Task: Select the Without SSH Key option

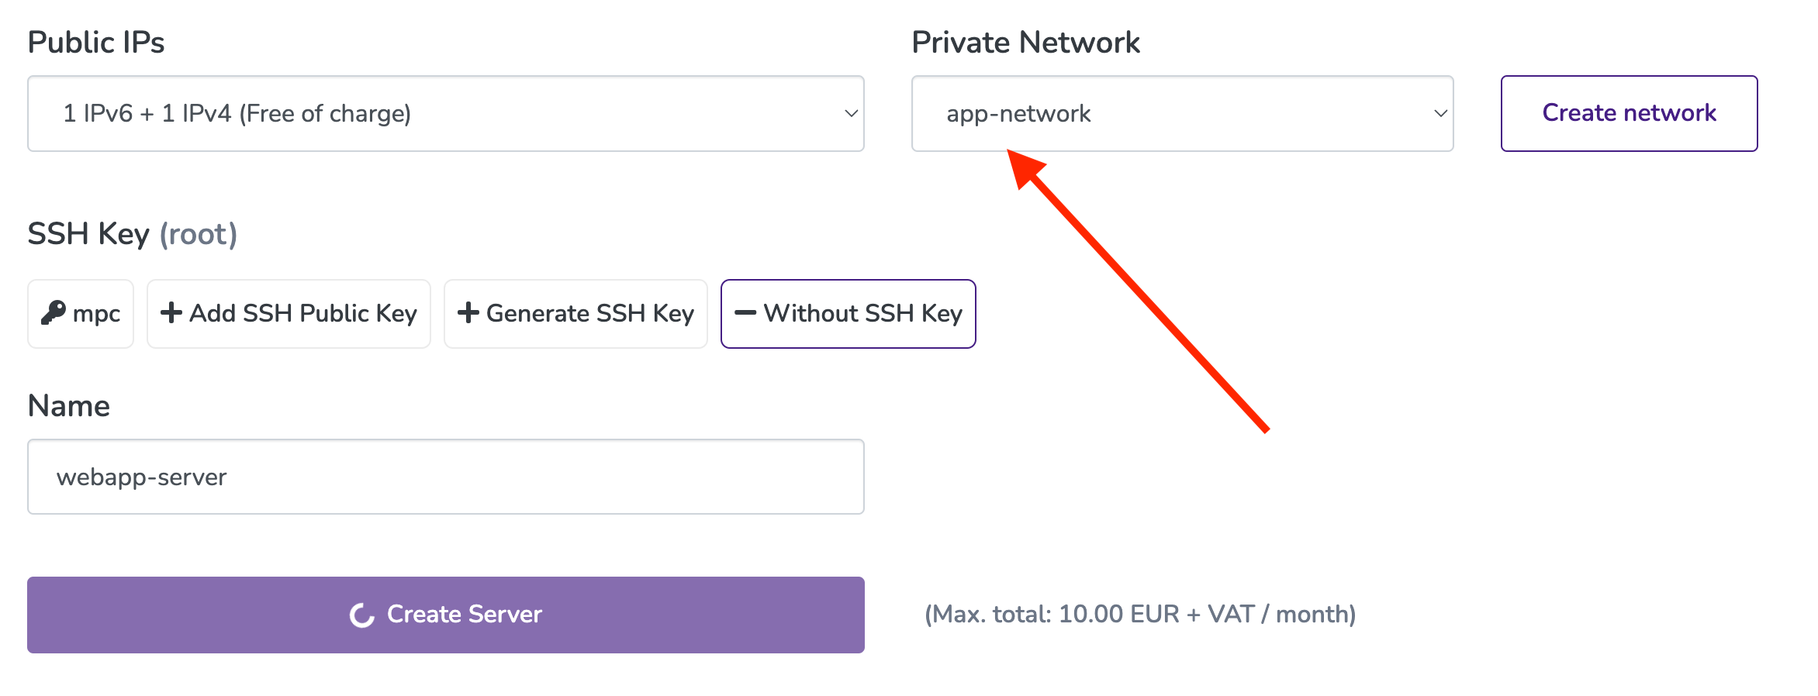Action: [x=849, y=313]
